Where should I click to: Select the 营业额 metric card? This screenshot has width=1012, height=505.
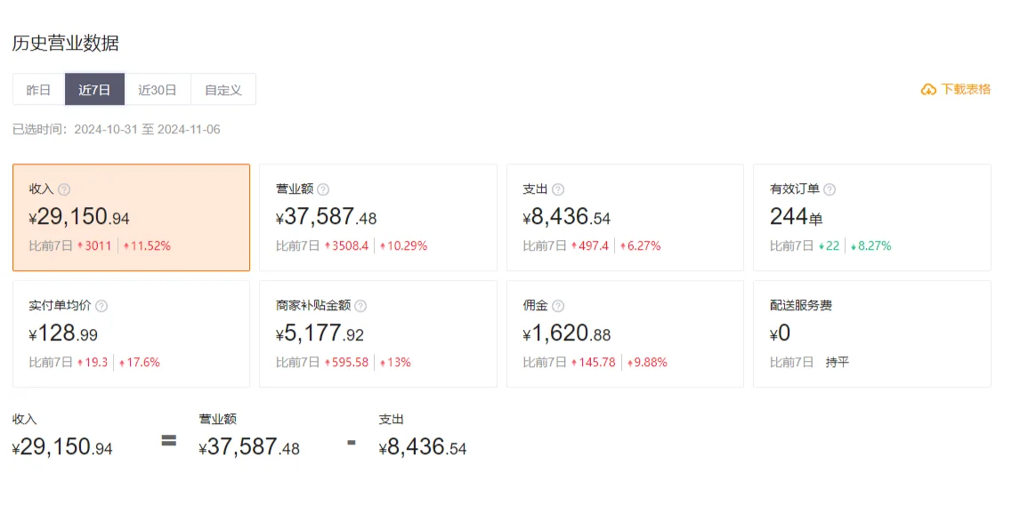(377, 218)
